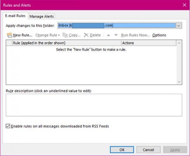Move rule up with triangle arrow

tap(108, 35)
